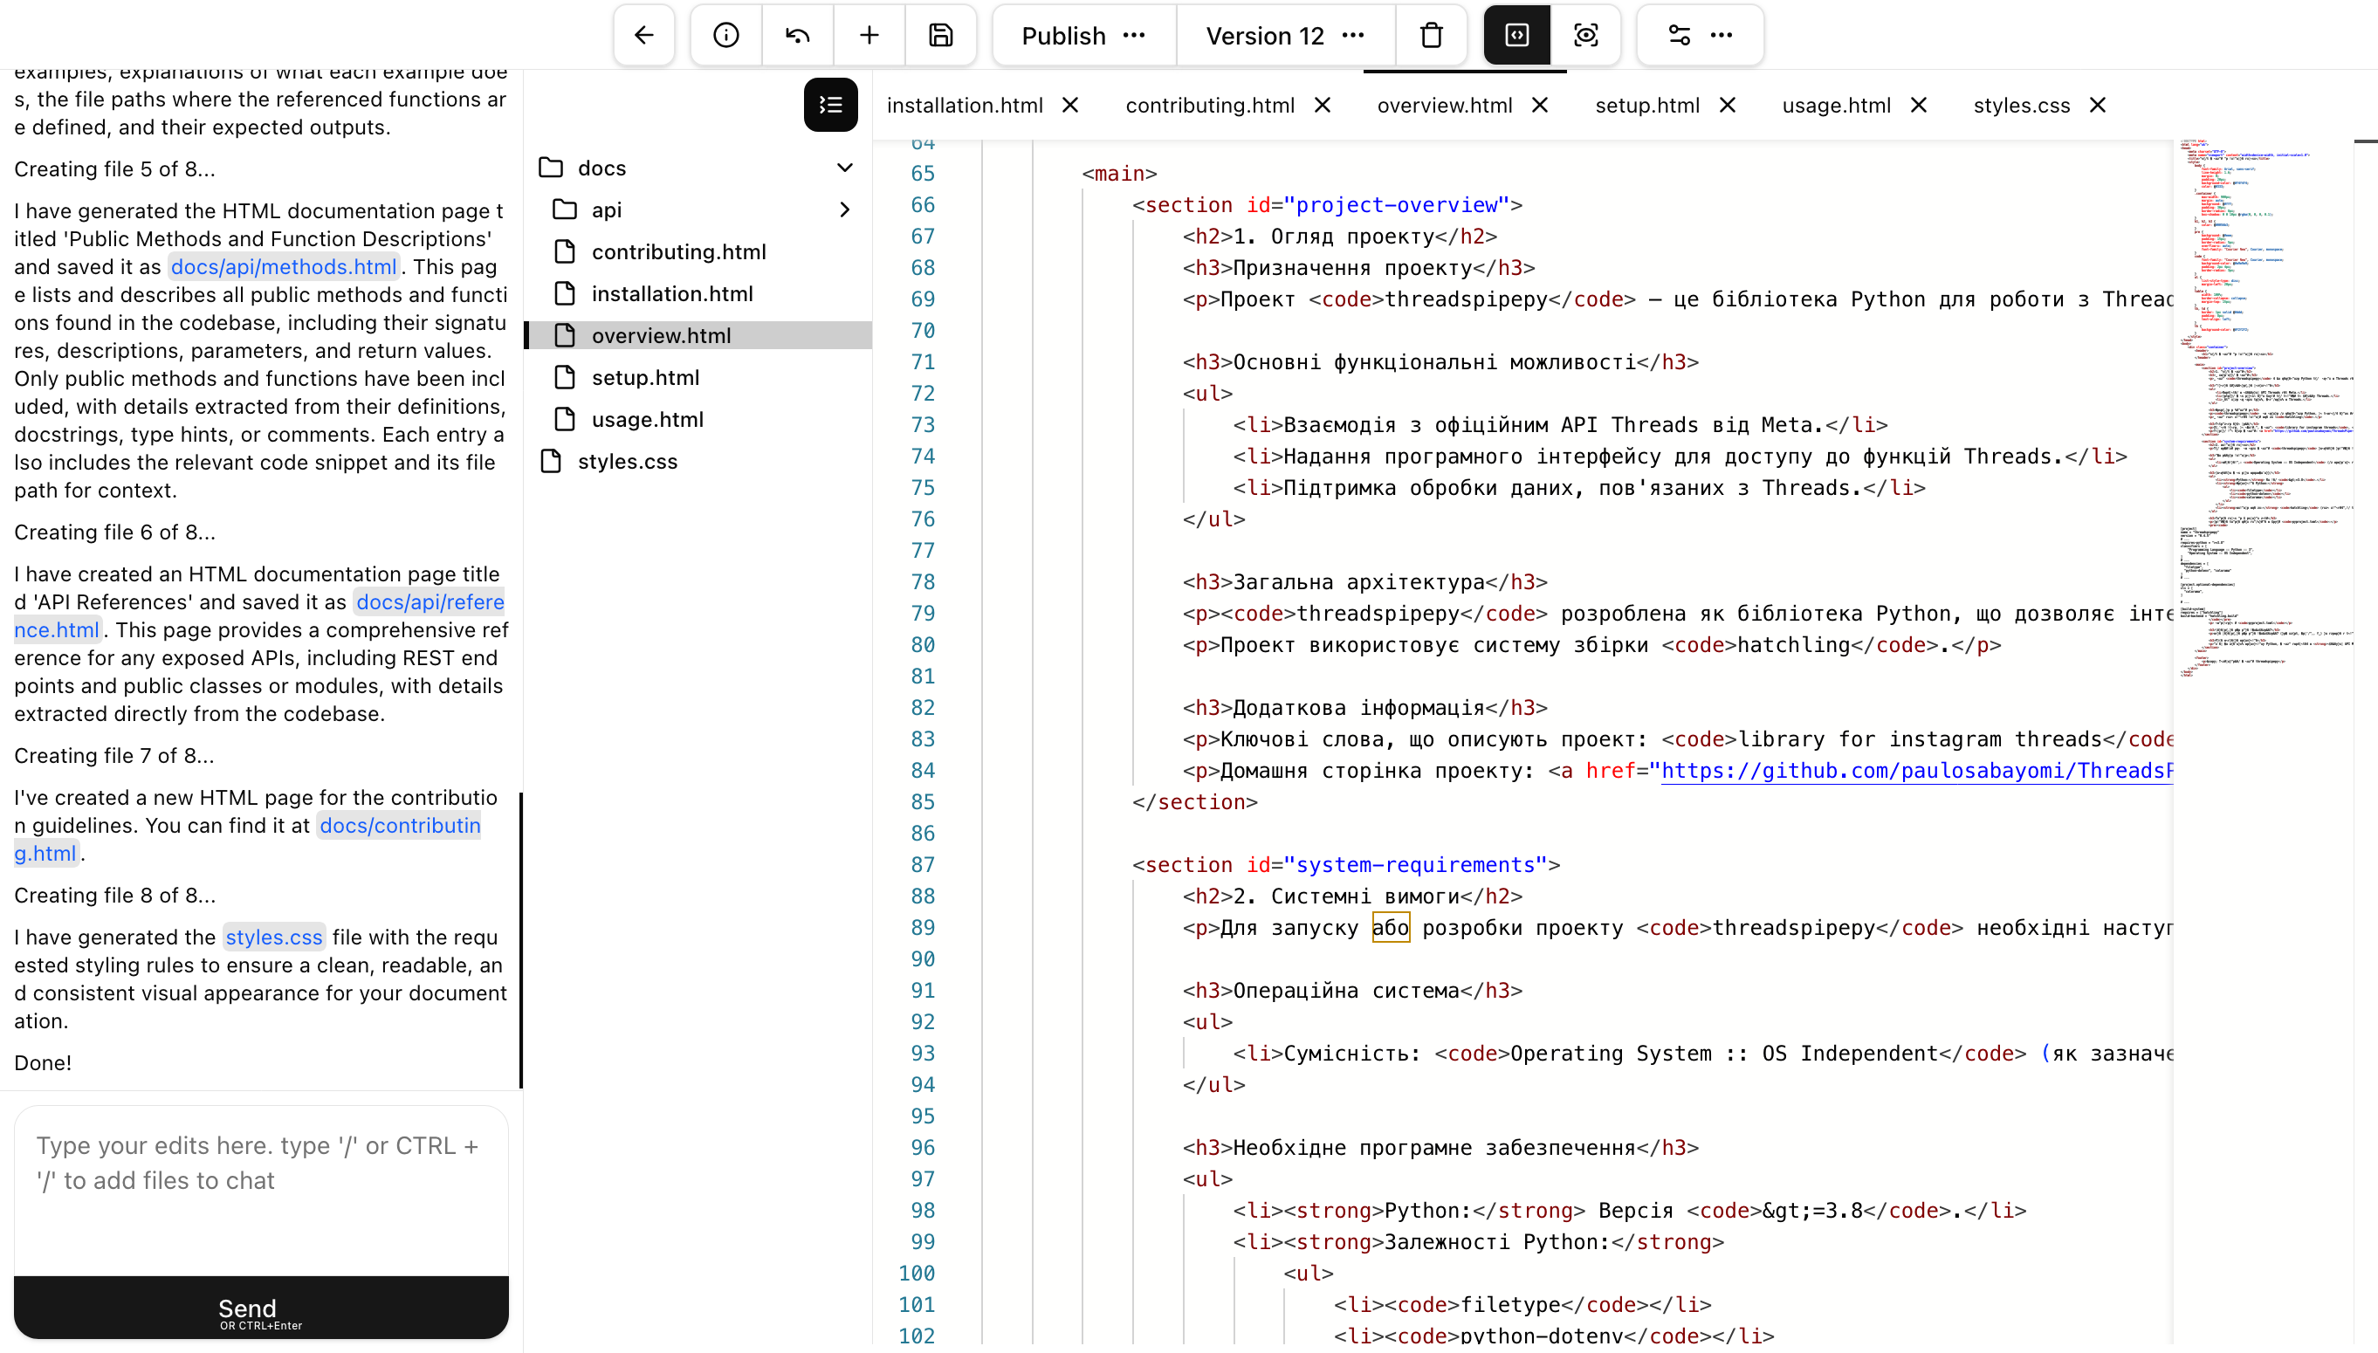Screen dimensions: 2378x1353
Task: Close the installation.html tab
Action: tap(1069, 104)
